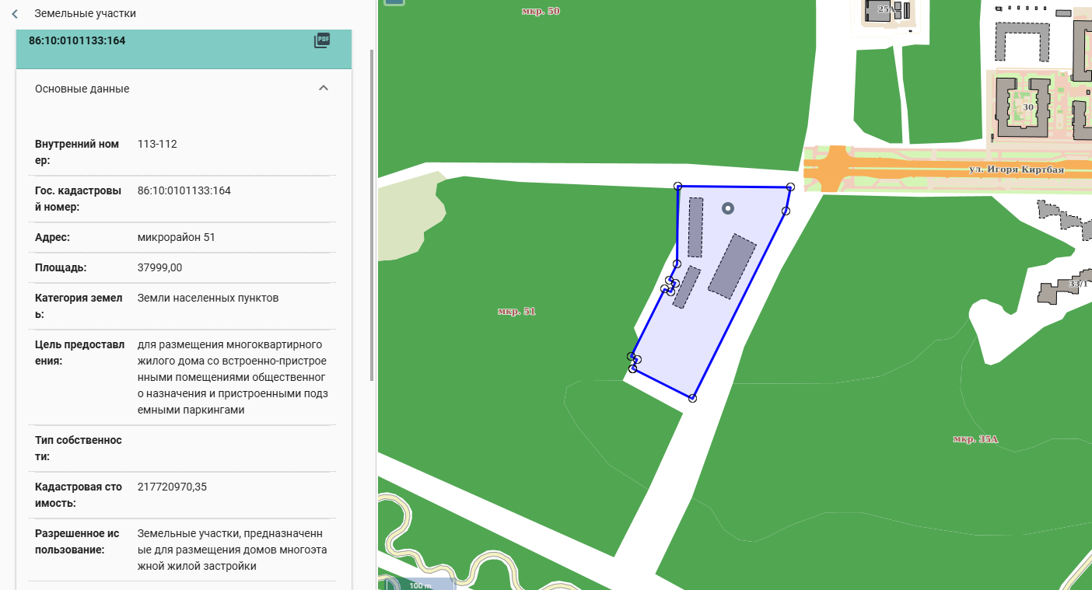The height and width of the screenshot is (590, 1092).
Task: Click the bold cadastral number header 86:10:0101133:164
Action: click(77, 40)
